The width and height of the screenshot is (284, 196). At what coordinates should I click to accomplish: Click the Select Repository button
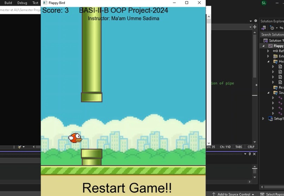click(x=272, y=194)
